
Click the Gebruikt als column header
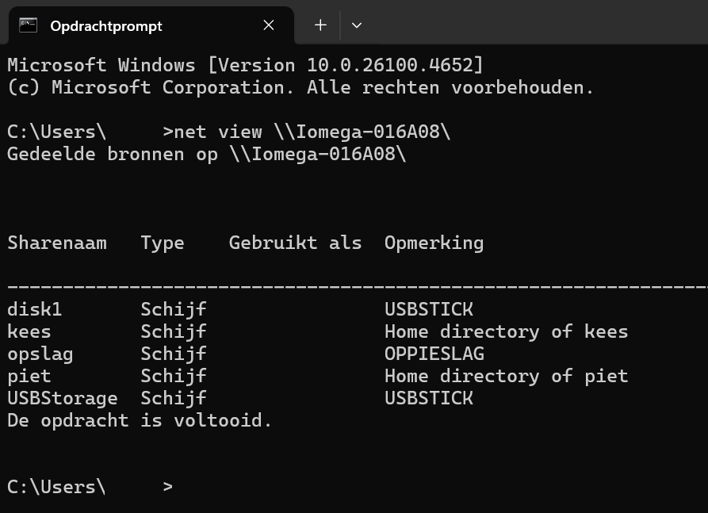coord(295,243)
